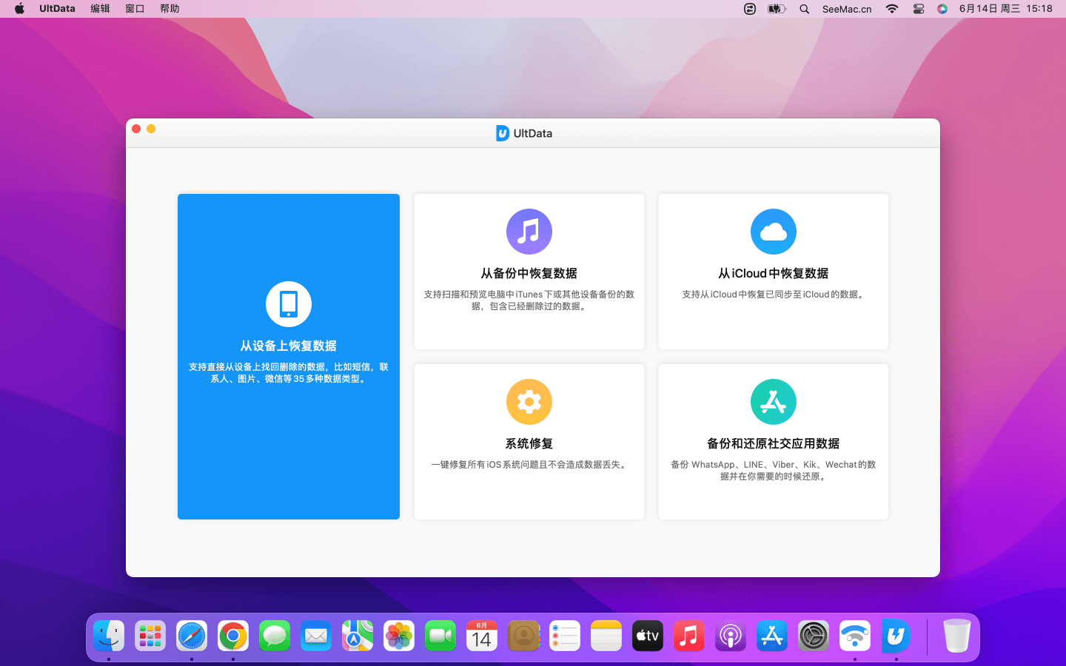Open Maps from the Dock
The image size is (1066, 666).
click(x=358, y=636)
